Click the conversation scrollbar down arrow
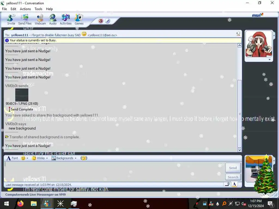279x209 pixels. pos(239,150)
